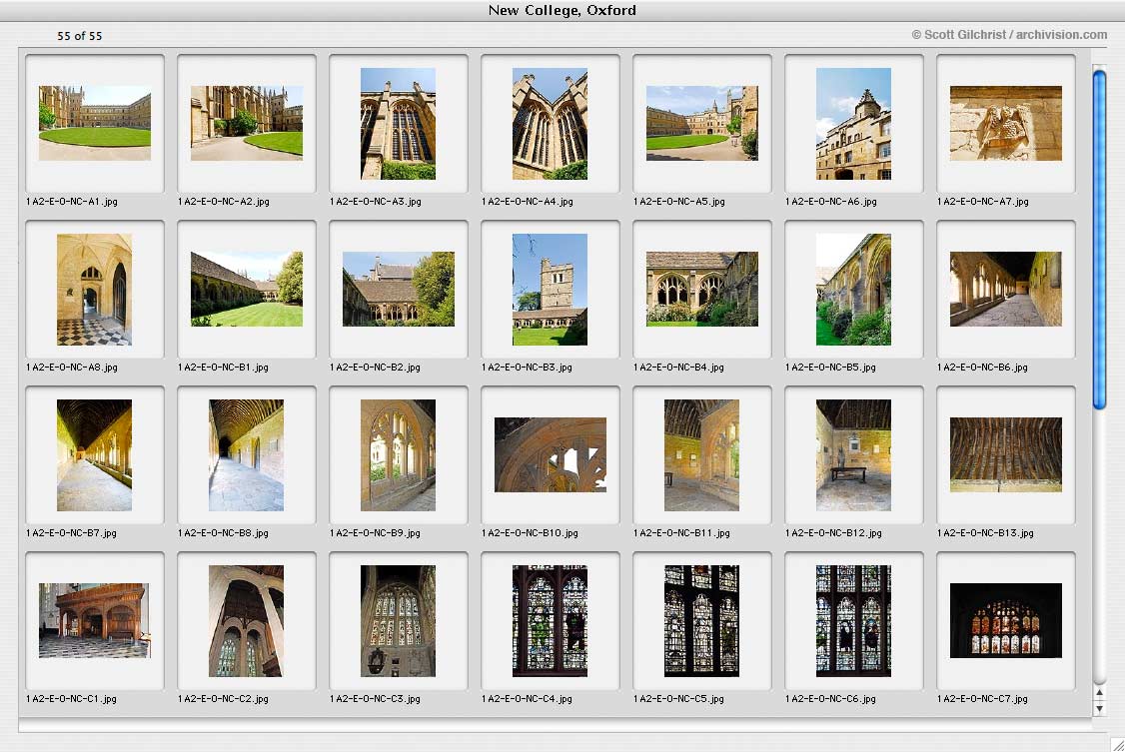Open thumbnail 1 A2-E-O-NC-B11.jpg
The height and width of the screenshot is (752, 1125).
click(702, 455)
